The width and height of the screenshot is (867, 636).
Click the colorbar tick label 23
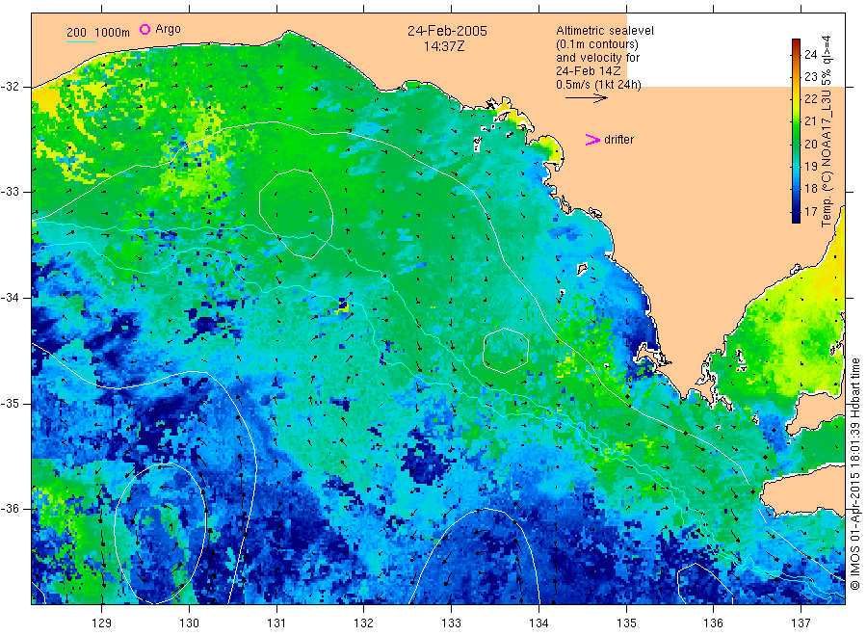click(810, 77)
